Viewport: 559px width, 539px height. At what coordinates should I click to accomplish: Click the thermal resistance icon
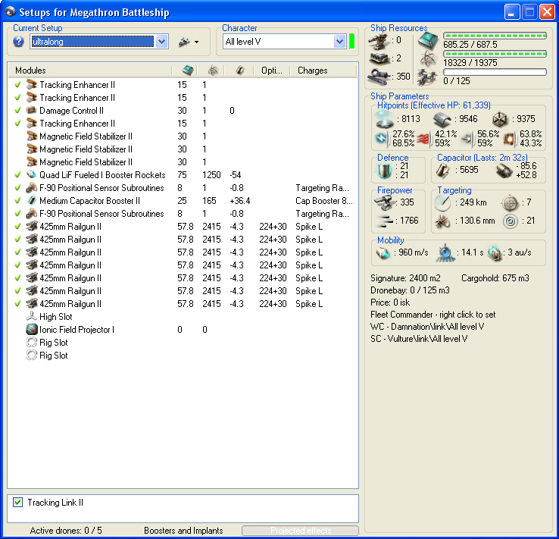click(x=424, y=139)
